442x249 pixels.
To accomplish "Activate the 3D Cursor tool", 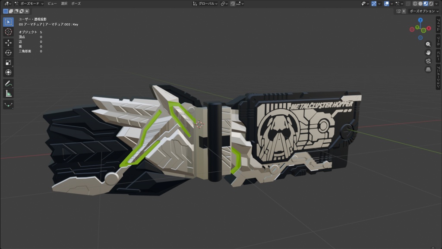I will click(x=8, y=32).
